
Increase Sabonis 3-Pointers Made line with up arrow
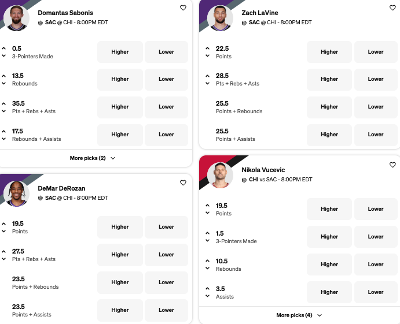coord(4,47)
